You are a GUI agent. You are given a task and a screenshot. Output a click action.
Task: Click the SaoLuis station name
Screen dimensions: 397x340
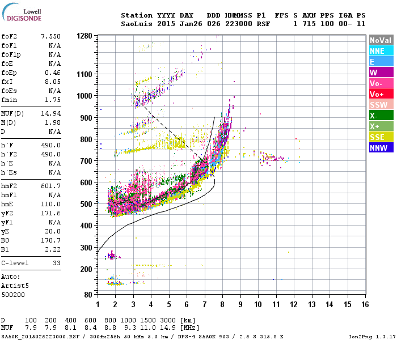tap(137, 24)
